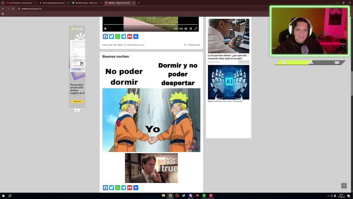
Task: Switch to the MoxWDF Stream tab
Action: (x=87, y=3)
